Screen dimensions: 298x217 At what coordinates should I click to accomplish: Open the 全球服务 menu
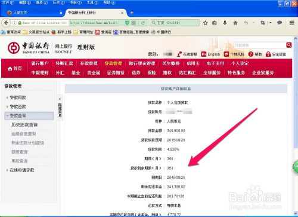point(212,73)
